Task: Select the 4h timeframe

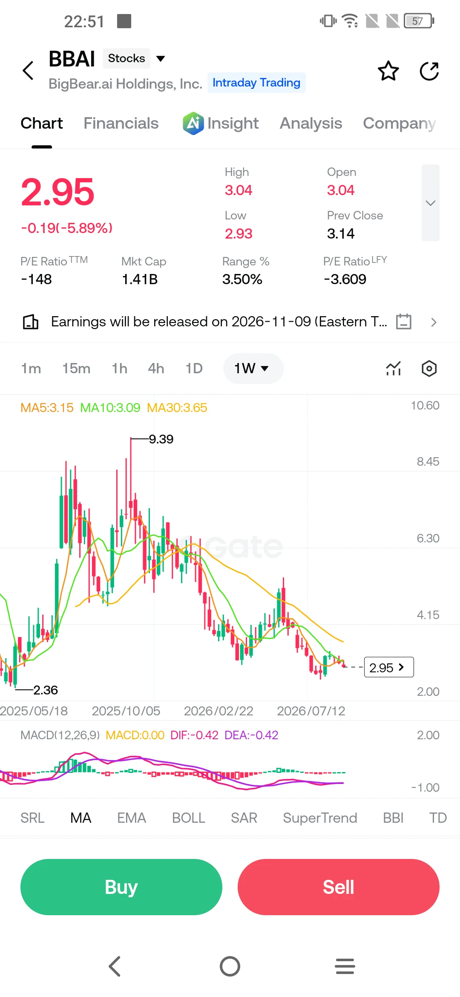Action: (x=156, y=369)
